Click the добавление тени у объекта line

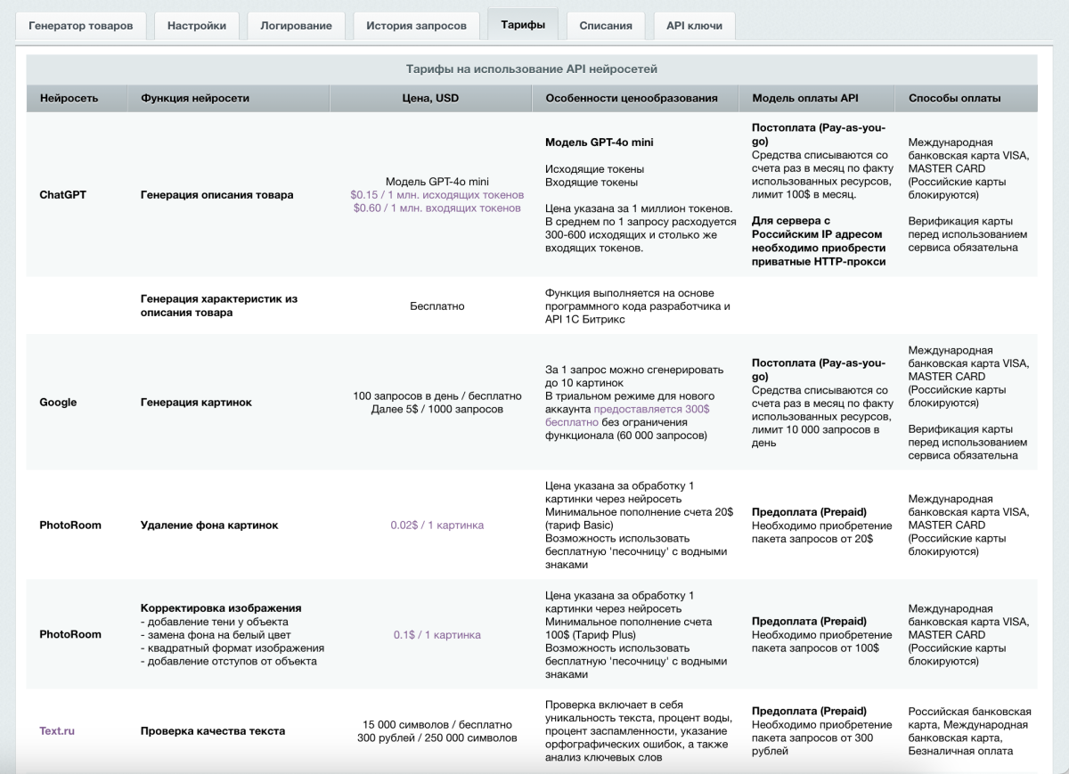coord(215,622)
